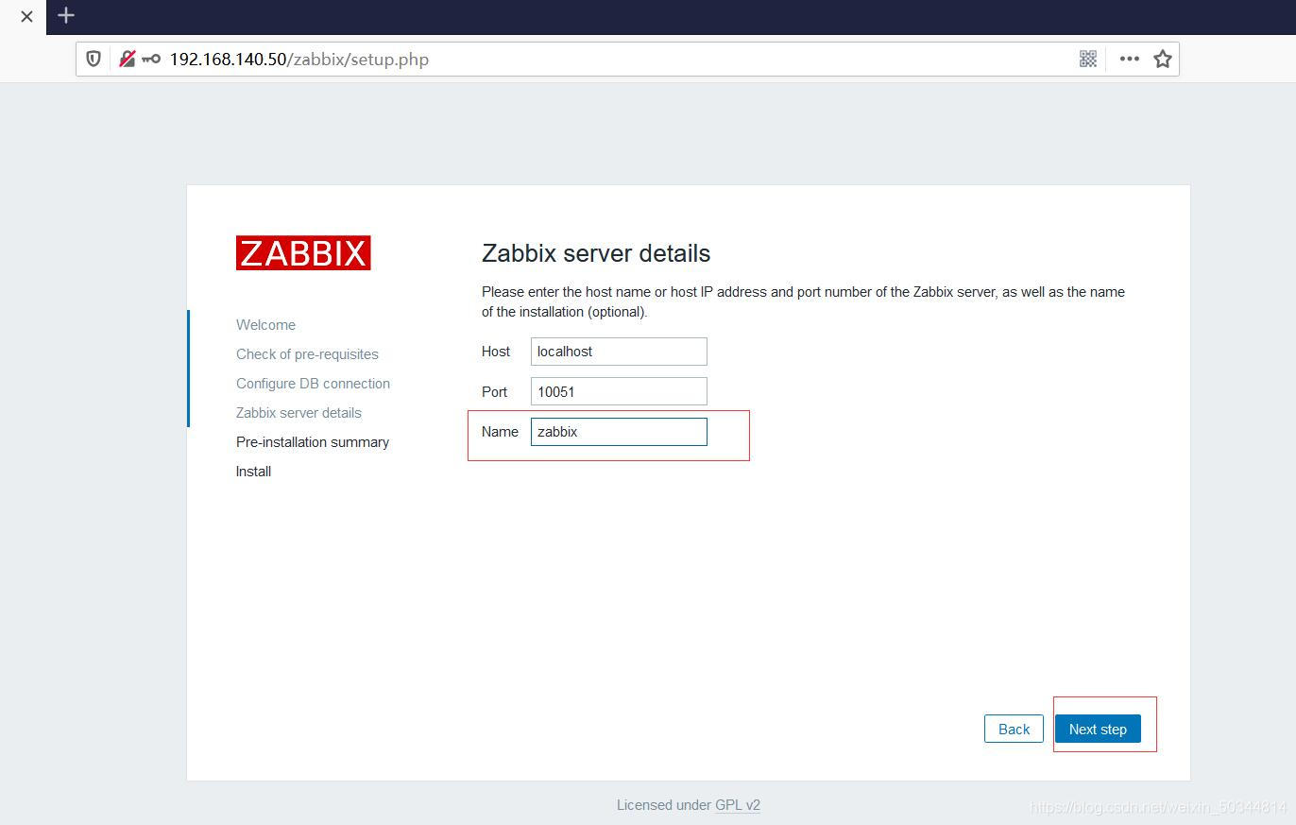Go back with the Back button
Image resolution: width=1296 pixels, height=825 pixels.
(1014, 729)
